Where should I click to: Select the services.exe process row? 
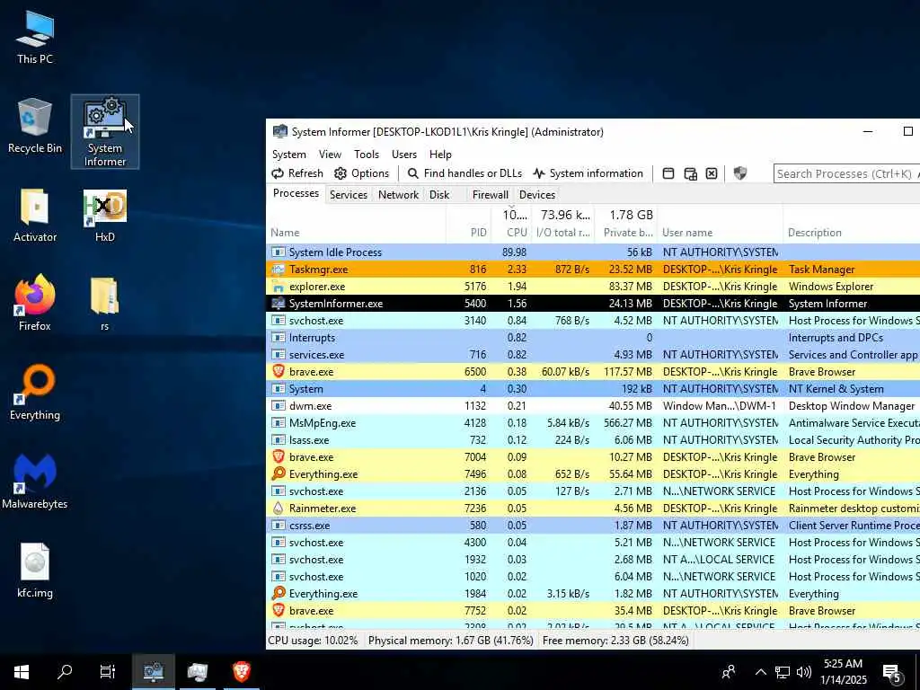[593, 354]
